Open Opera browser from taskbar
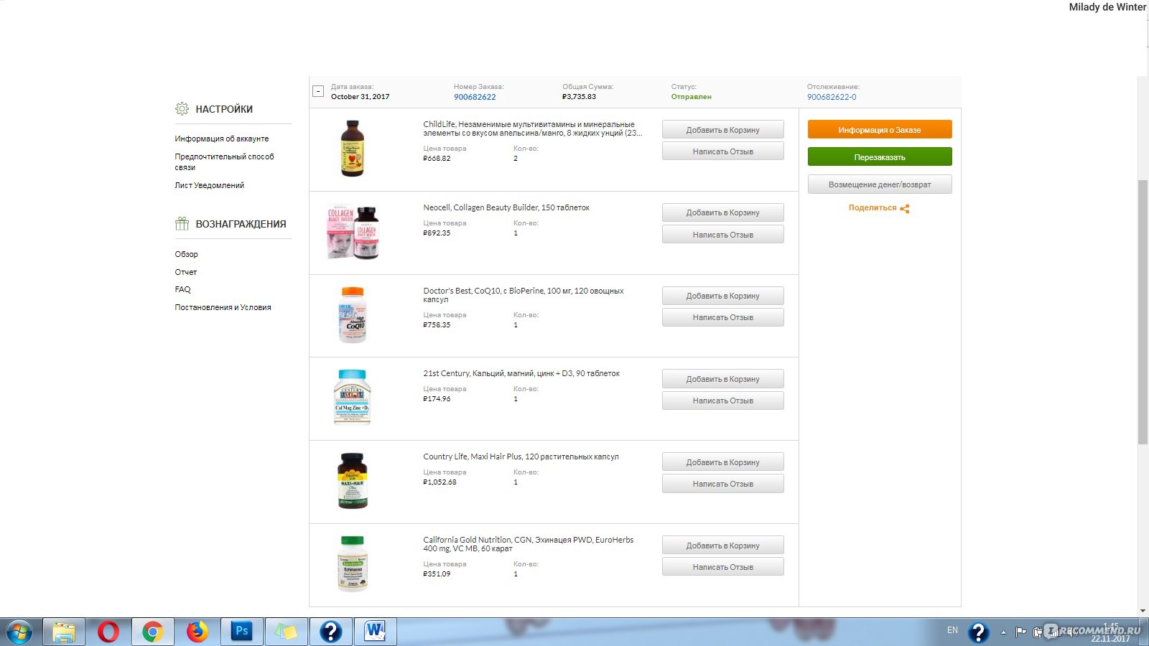Screen dimensions: 1149x646 tap(108, 632)
